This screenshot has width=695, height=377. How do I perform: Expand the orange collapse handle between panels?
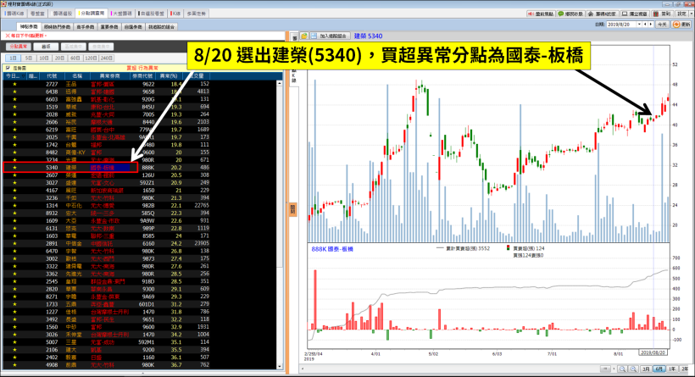pos(292,209)
